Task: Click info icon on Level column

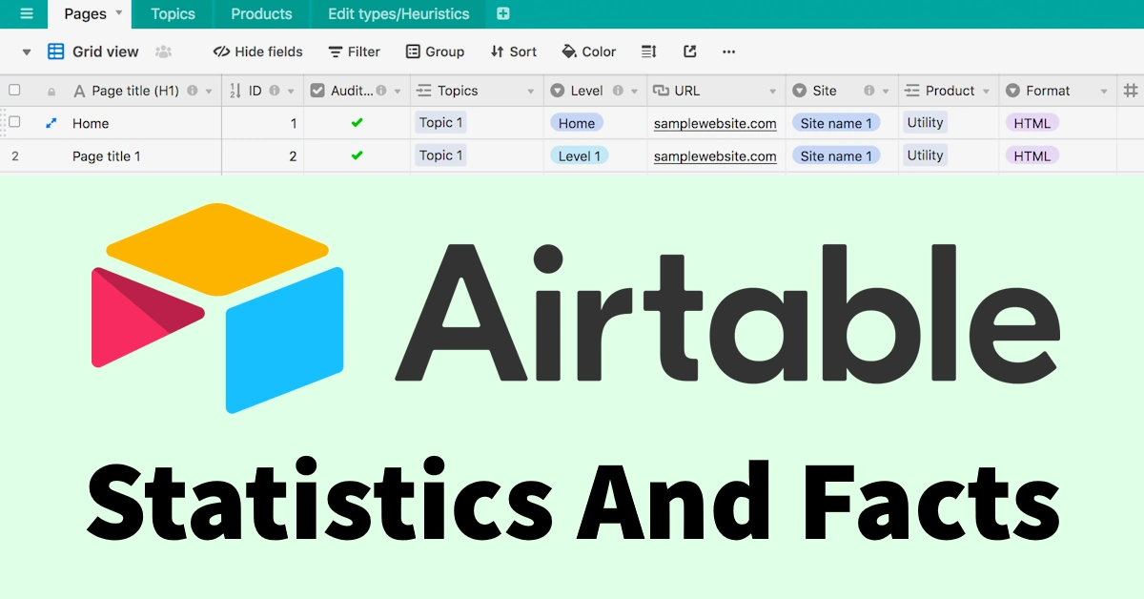Action: 618,91
